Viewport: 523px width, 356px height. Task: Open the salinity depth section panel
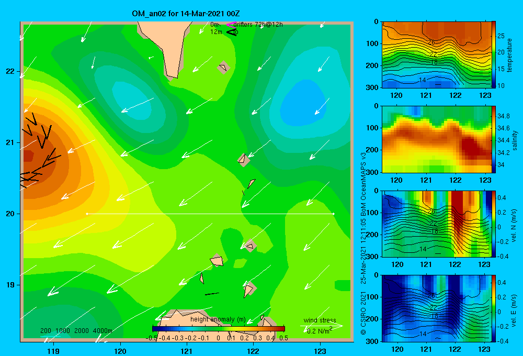(437, 139)
